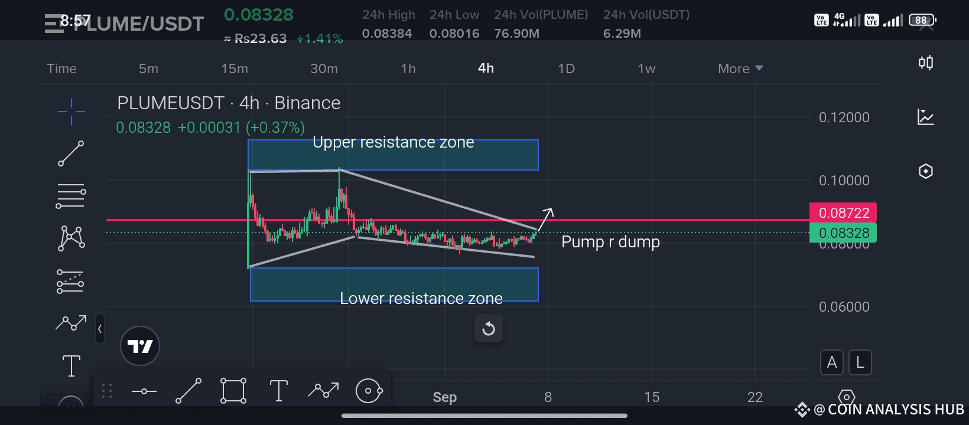Switch to the 15m timeframe tab
This screenshot has width=969, height=425.
pos(235,68)
